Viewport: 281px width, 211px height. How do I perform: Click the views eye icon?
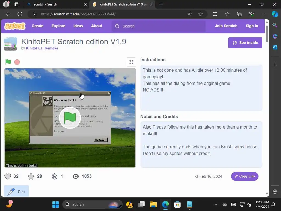pyautogui.click(x=76, y=176)
